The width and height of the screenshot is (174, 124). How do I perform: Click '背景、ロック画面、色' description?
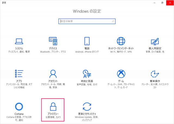[155, 52]
